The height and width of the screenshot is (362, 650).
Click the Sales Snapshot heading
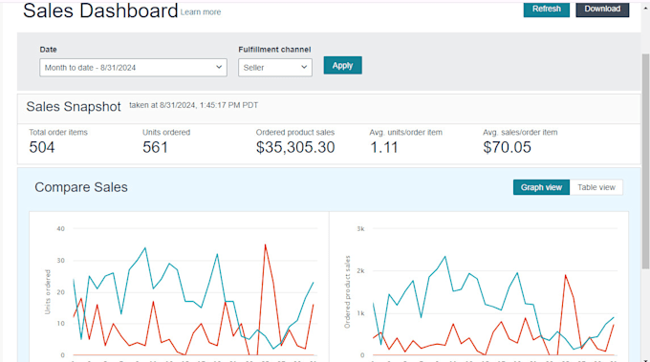pos(74,106)
